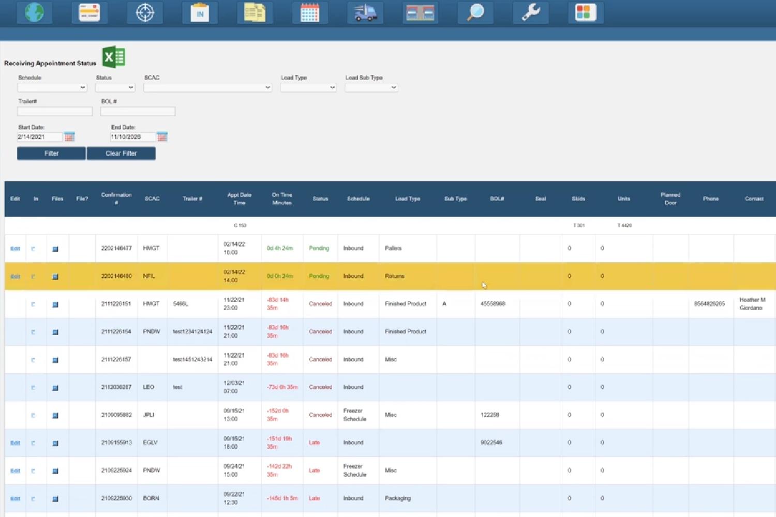The width and height of the screenshot is (776, 517).
Task: Open the calendar scheduling tool
Action: point(309,12)
